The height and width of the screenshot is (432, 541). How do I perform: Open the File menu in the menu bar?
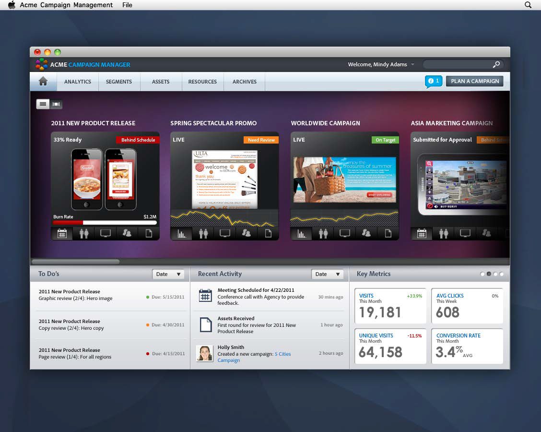127,5
